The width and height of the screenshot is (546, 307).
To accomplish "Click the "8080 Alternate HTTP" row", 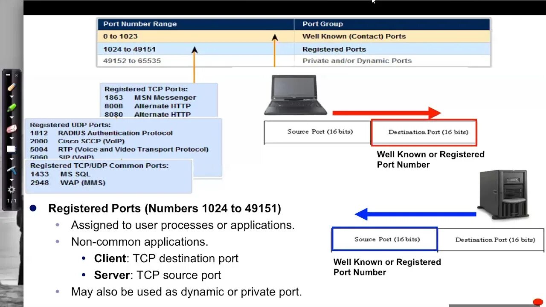I will coord(148,114).
